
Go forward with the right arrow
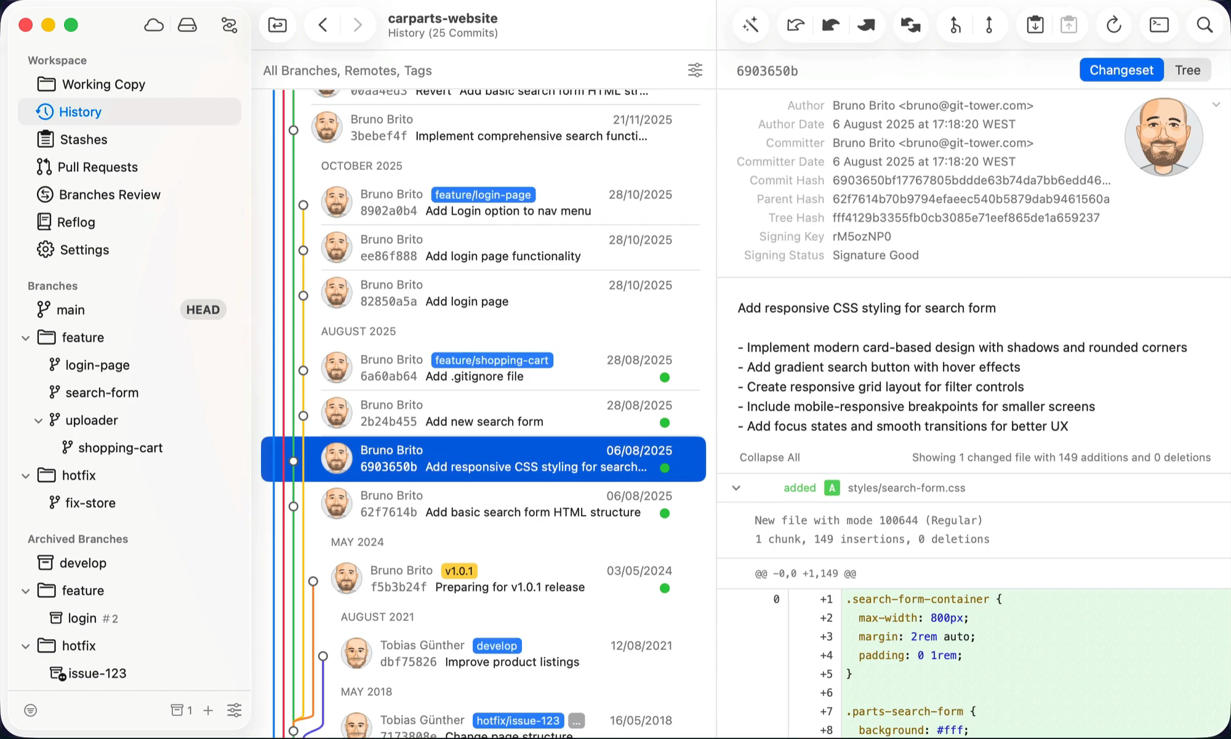pyautogui.click(x=357, y=25)
